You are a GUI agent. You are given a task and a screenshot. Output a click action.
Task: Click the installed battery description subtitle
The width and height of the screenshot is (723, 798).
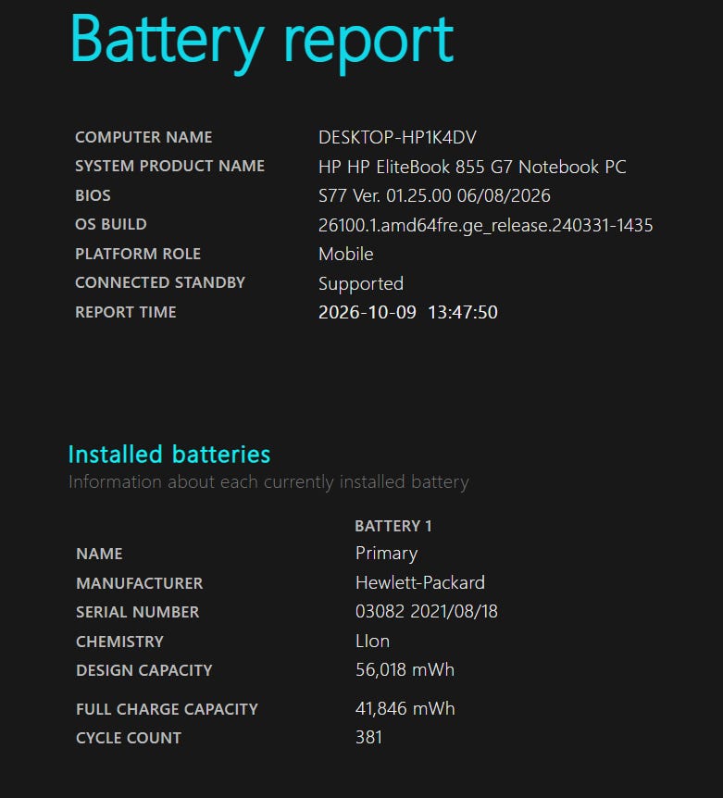pos(268,482)
